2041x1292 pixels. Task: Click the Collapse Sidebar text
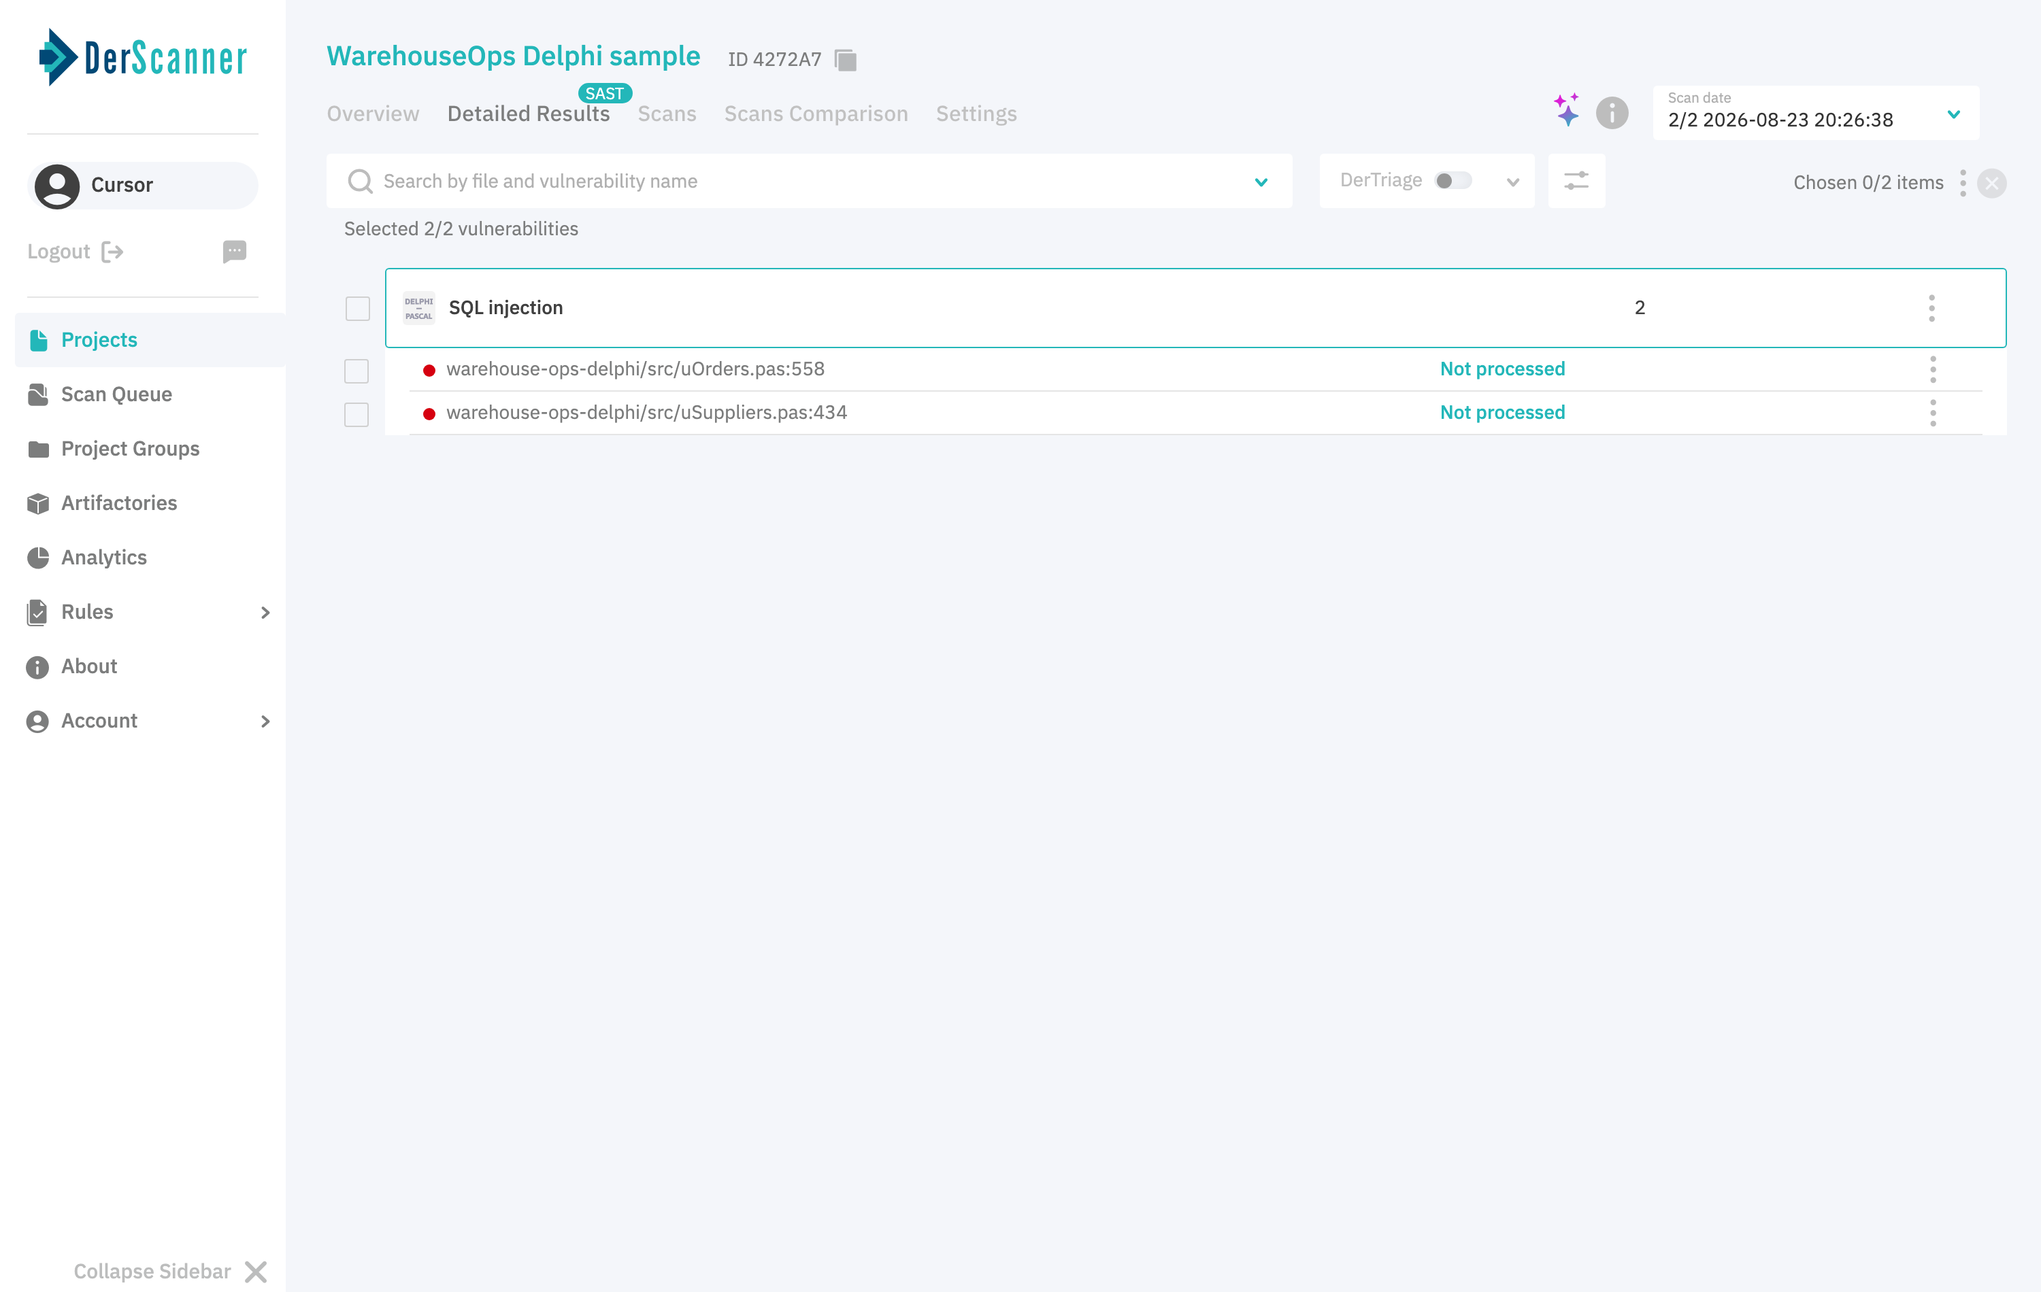[x=152, y=1271]
